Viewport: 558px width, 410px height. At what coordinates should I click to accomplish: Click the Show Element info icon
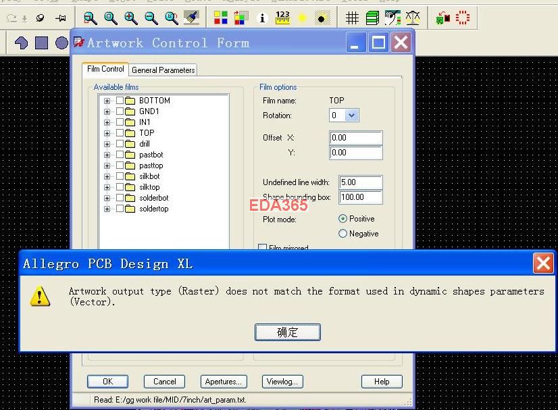coord(262,18)
